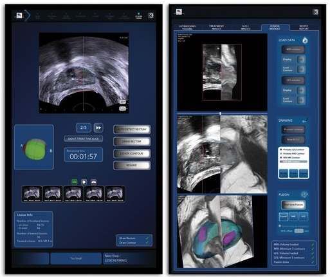Toggle the Display switch under US volume

tap(301, 90)
